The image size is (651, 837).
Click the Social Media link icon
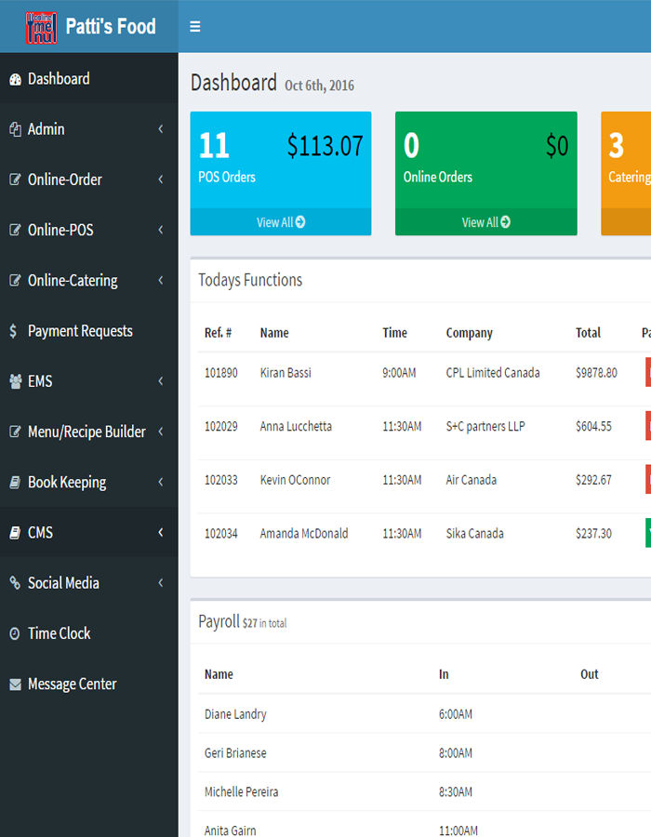(x=15, y=583)
